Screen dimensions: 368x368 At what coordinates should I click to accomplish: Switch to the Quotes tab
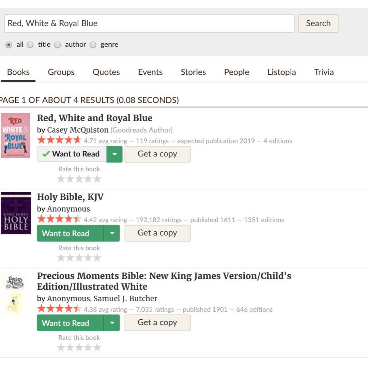coord(106,72)
